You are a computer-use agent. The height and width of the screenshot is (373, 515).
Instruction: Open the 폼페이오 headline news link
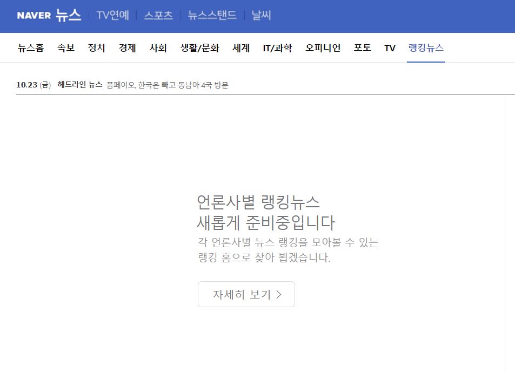tap(168, 85)
